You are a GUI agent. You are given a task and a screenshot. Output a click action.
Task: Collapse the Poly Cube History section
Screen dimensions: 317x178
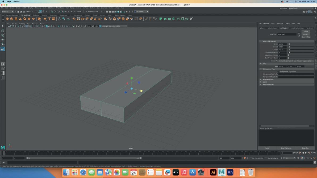pos(261,41)
